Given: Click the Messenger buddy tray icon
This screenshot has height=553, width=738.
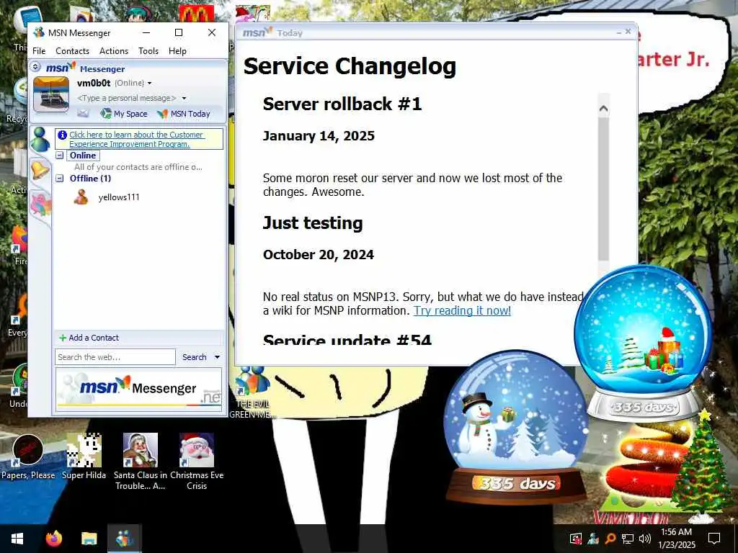Looking at the screenshot, I should (593, 539).
